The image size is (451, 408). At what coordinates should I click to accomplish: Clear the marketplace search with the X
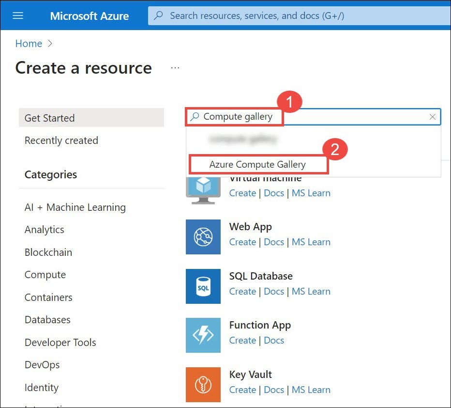click(x=432, y=117)
